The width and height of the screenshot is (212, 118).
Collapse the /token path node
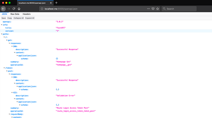point(4,68)
